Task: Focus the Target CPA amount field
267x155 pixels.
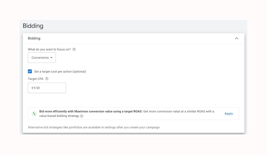Action: (x=50, y=88)
